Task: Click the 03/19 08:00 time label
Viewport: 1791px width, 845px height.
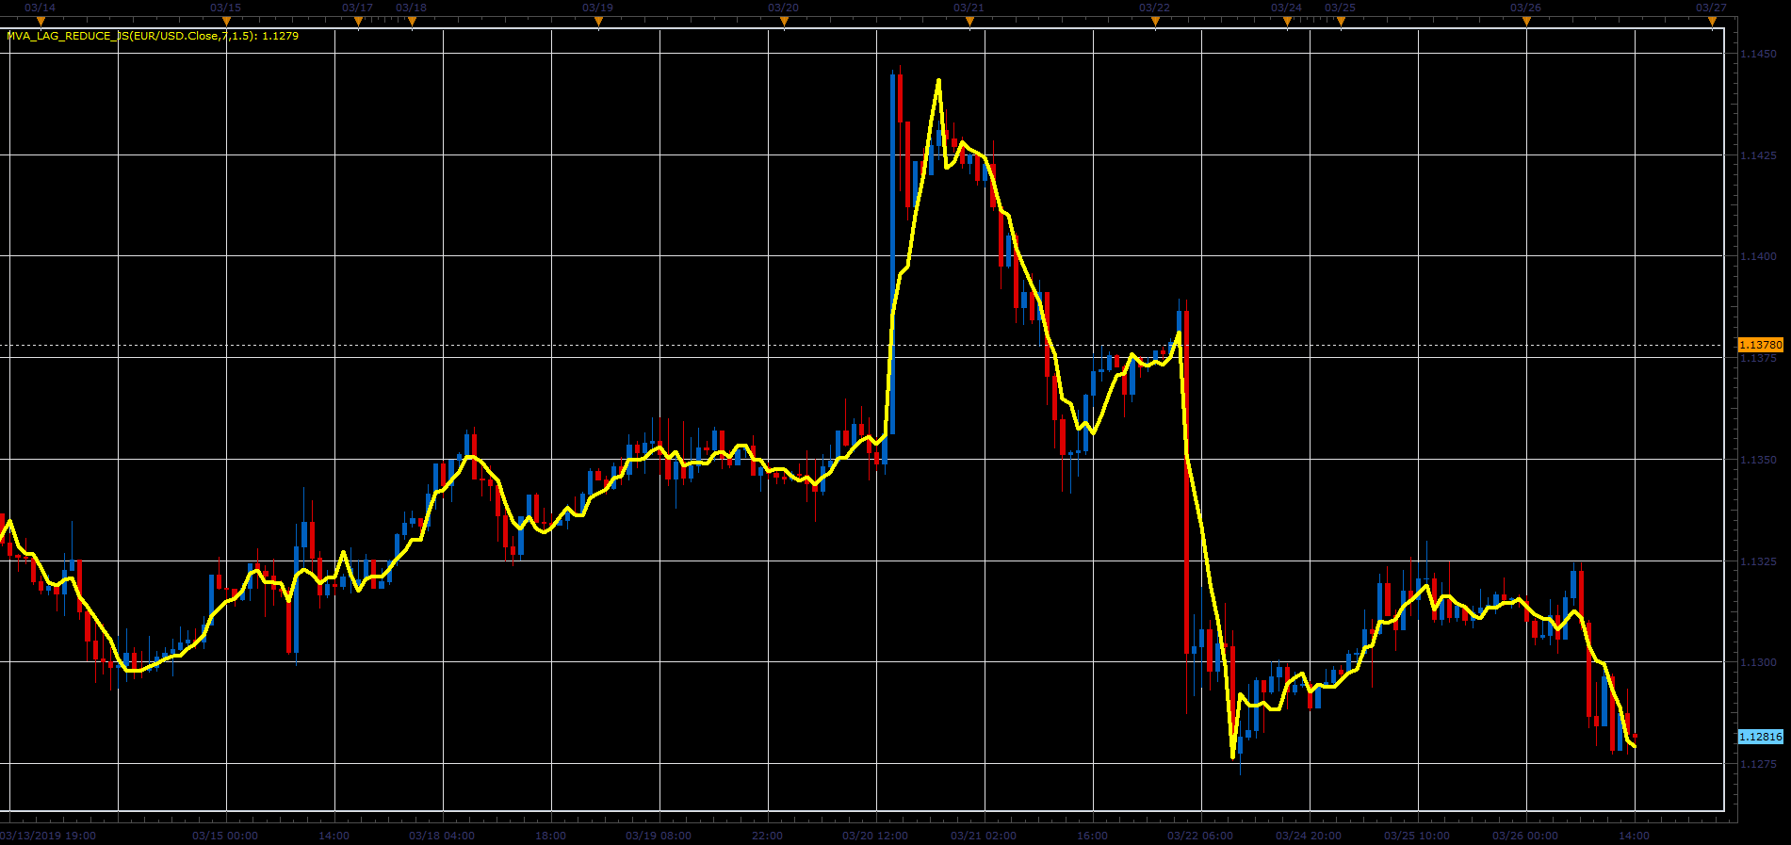Action: [659, 836]
